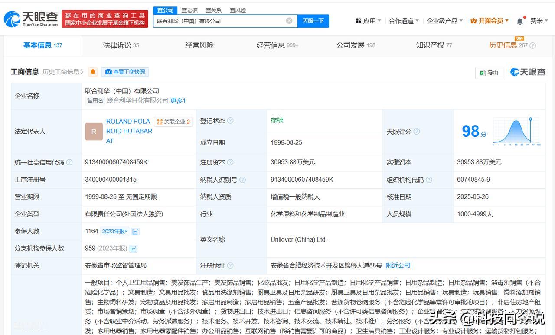Click the TianYanCha logo in the header

pyautogui.click(x=31, y=19)
